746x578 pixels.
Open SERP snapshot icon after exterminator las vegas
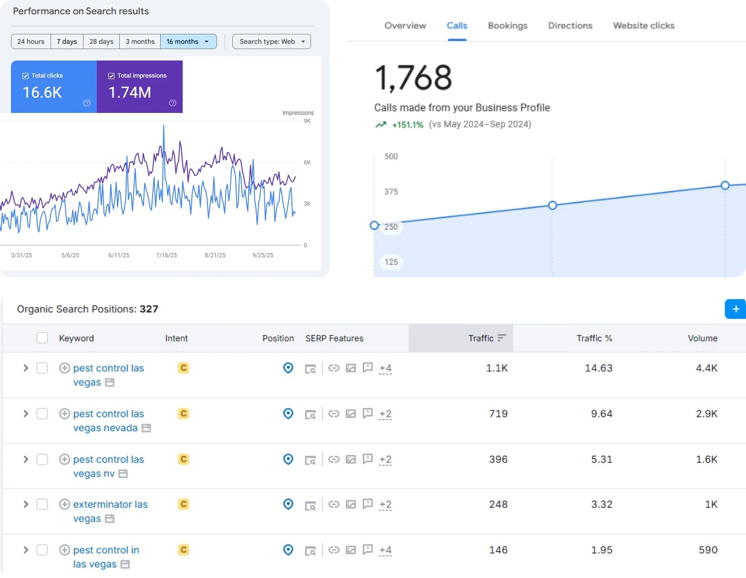110,518
